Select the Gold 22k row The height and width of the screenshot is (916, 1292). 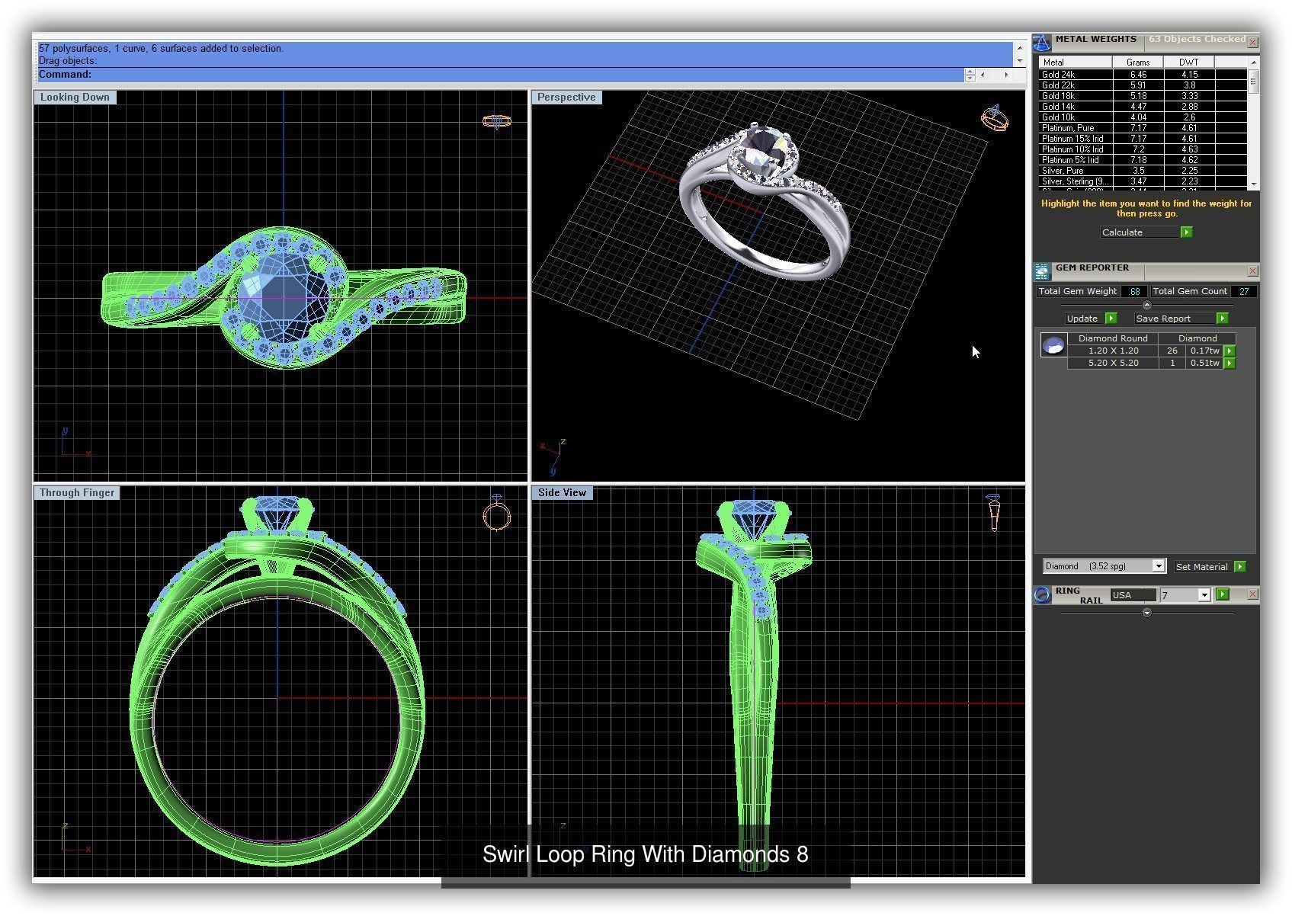(1143, 85)
